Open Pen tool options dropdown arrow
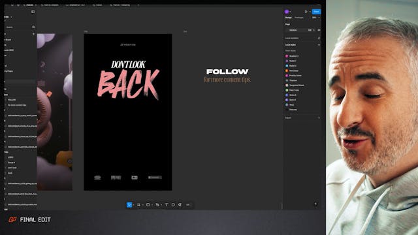 coord(161,205)
